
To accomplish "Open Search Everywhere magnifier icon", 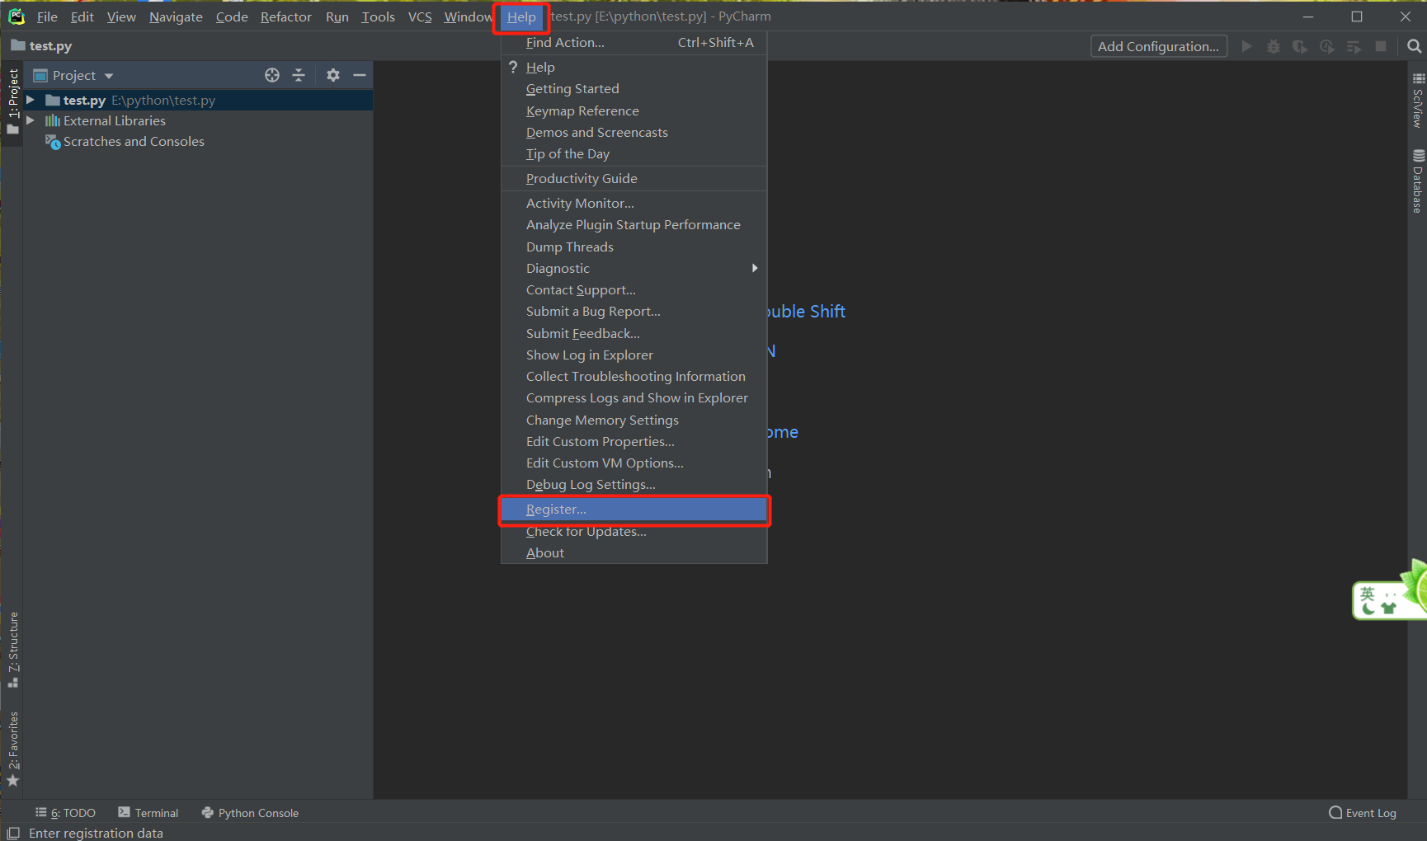I will pyautogui.click(x=1415, y=46).
